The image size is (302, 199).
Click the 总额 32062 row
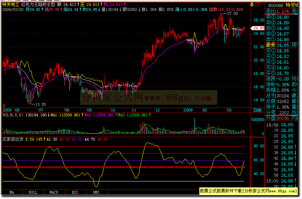[x=277, y=102]
